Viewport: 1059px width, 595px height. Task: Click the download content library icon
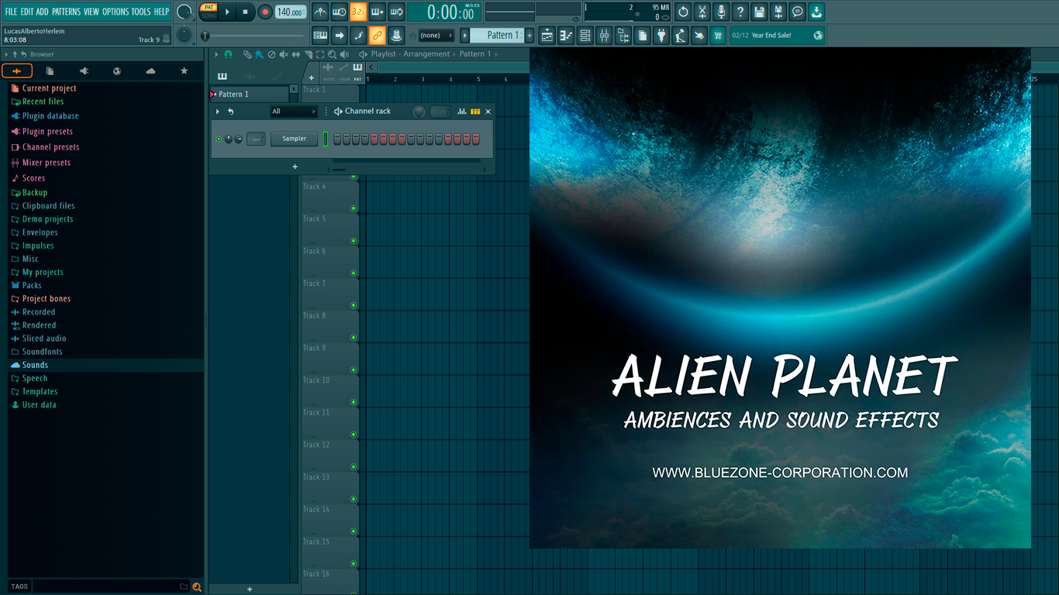coord(816,12)
